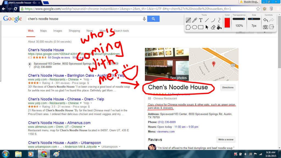Image resolution: width=281 pixels, height=158 pixels.
Task: Open the Urbanspoon dropdown arrow
Action: coord(120,147)
